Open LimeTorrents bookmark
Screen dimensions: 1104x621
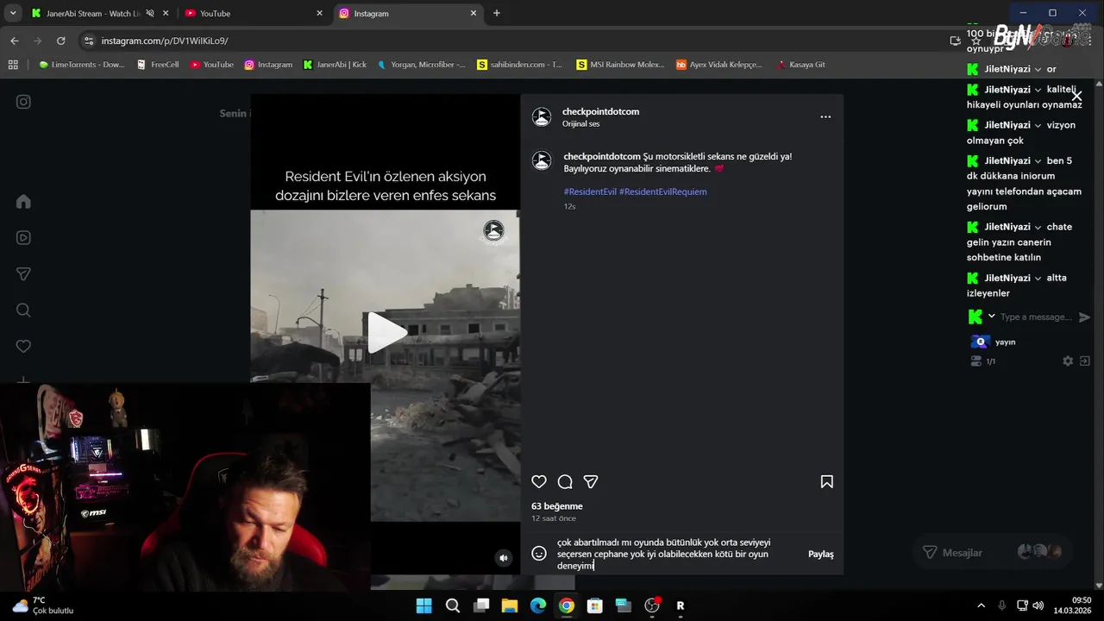click(82, 65)
